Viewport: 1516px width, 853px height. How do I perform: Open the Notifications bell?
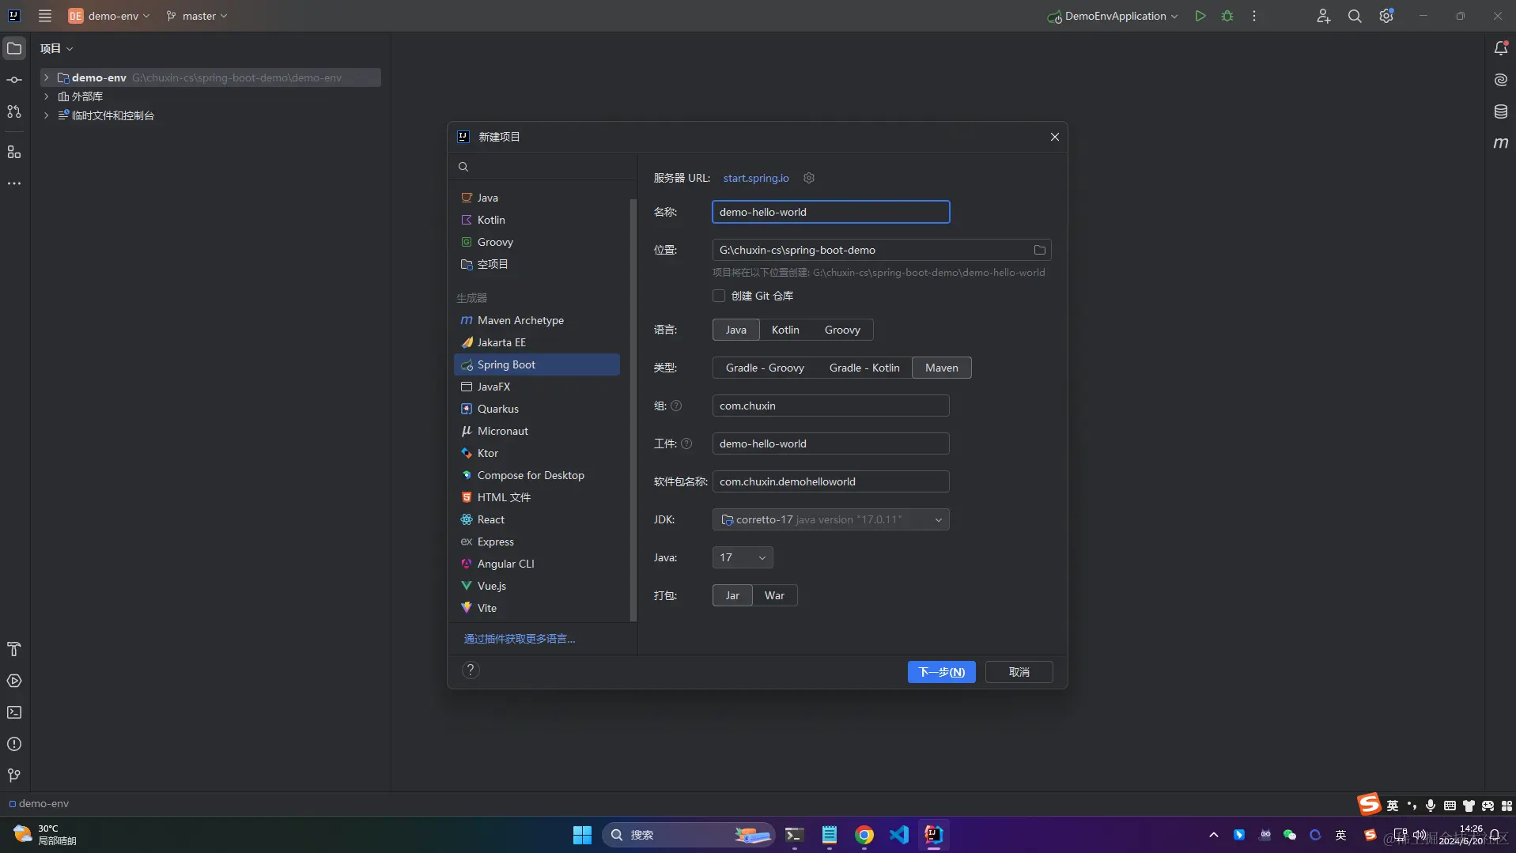pos(1500,48)
